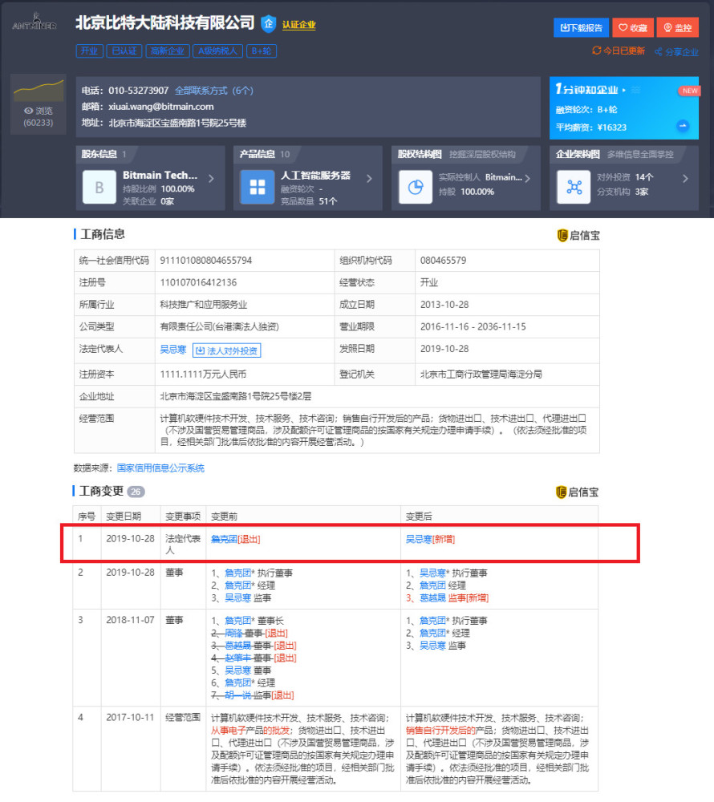Click change date 2018-11-07
The width and height of the screenshot is (714, 802).
click(x=131, y=620)
